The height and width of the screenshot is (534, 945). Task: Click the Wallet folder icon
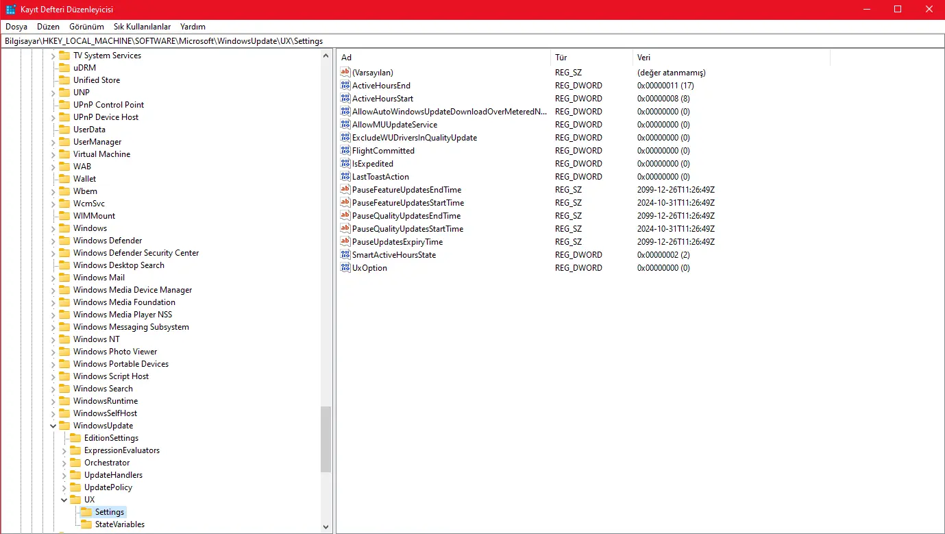click(x=64, y=179)
